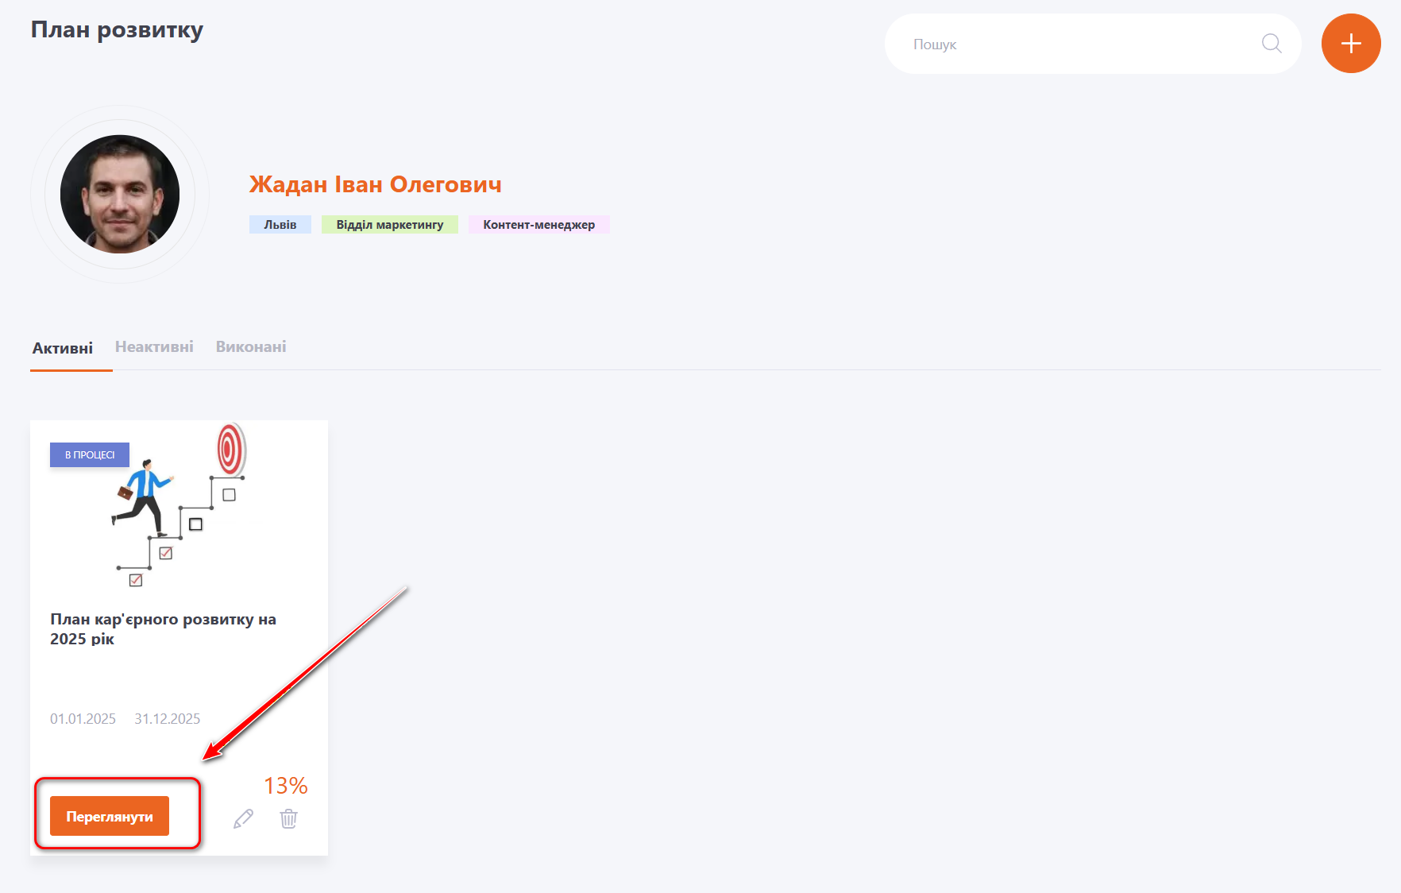Click the end date 31.12.2025
Image resolution: width=1401 pixels, height=893 pixels.
167,719
